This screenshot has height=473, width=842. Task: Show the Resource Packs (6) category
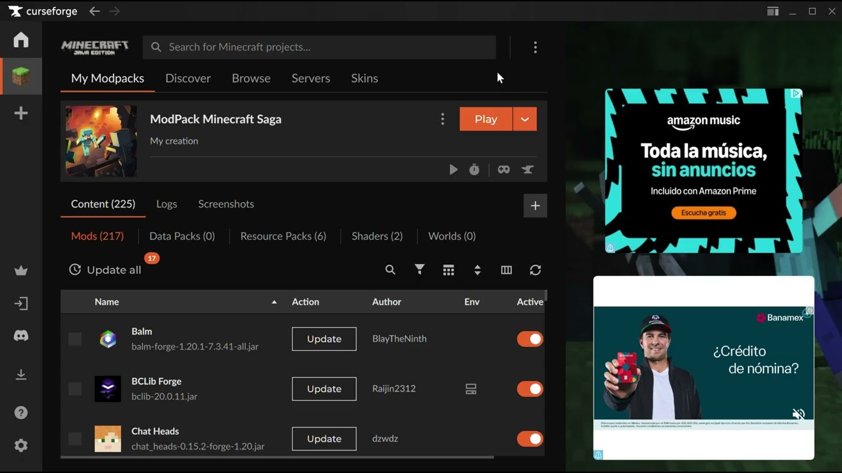pyautogui.click(x=284, y=236)
